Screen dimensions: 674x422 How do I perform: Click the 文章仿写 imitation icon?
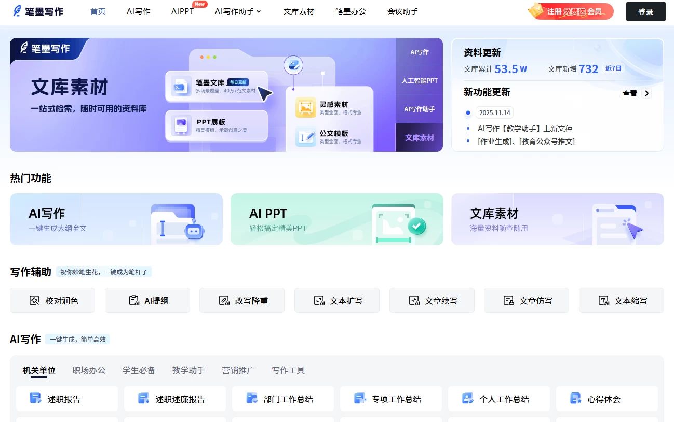click(509, 300)
